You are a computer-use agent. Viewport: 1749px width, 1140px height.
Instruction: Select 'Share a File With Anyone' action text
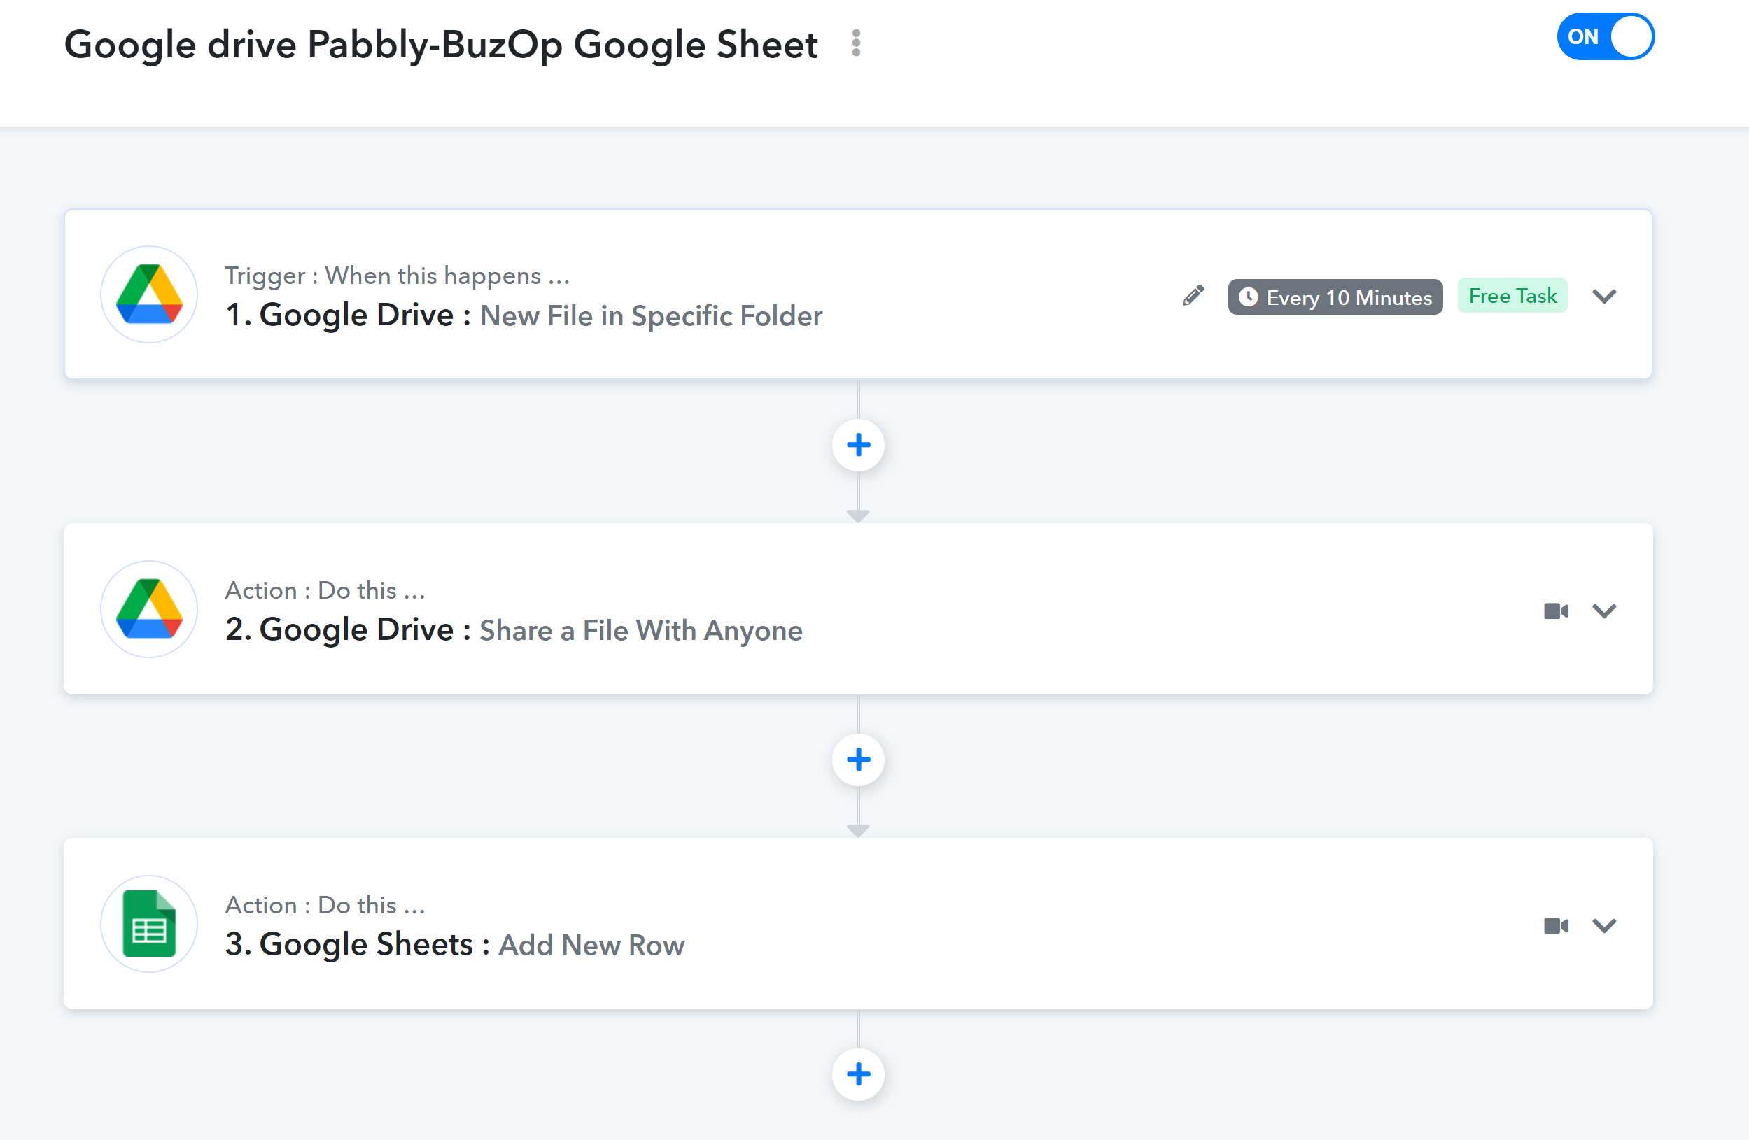[641, 631]
